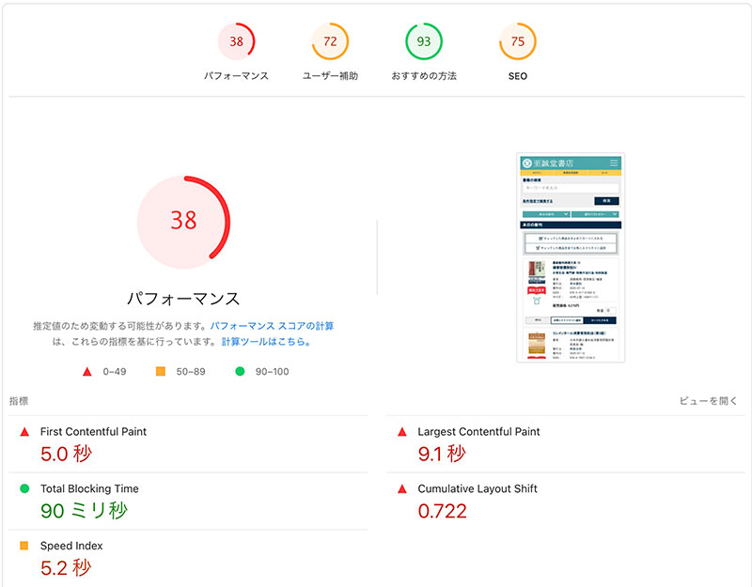Select the おすすめの方法 score gauge showing 93
Viewport: 752px width, 587px height.
tap(424, 41)
